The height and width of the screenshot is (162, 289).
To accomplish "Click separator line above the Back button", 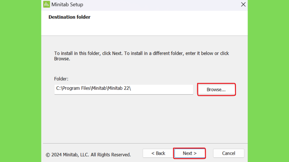I will [x=145, y=143].
